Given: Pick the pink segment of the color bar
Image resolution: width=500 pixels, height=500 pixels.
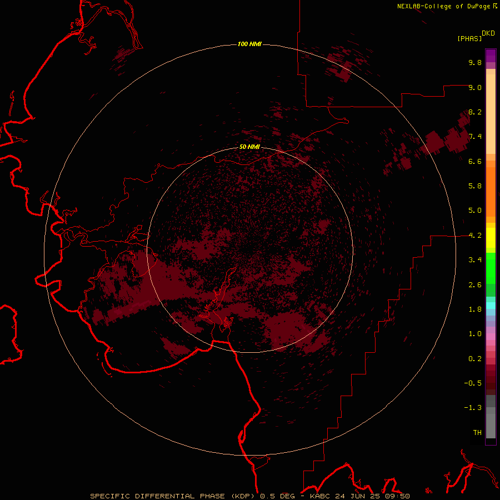Looking at the screenshot, I should pyautogui.click(x=491, y=337).
